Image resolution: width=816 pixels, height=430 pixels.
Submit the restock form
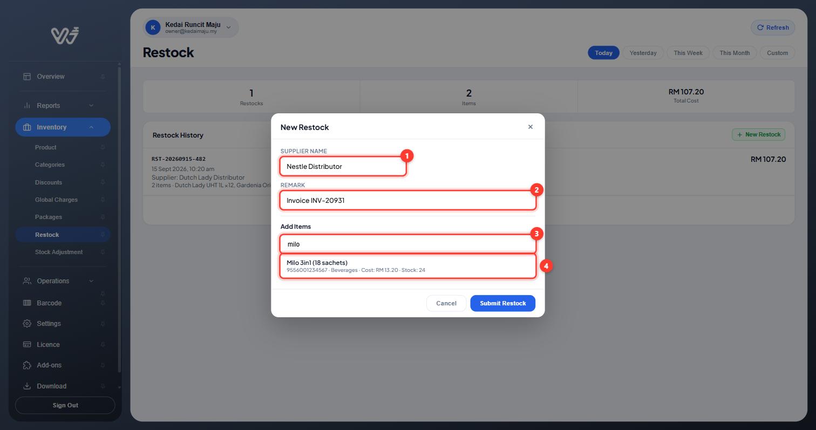tap(502, 303)
